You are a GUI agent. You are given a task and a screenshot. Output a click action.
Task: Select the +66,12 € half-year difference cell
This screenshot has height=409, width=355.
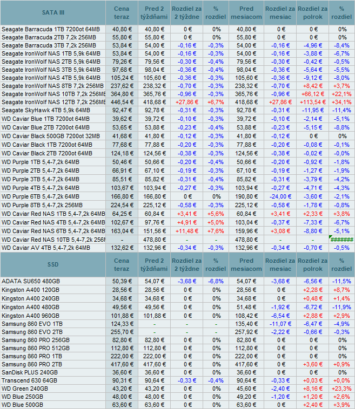(x=313, y=94)
